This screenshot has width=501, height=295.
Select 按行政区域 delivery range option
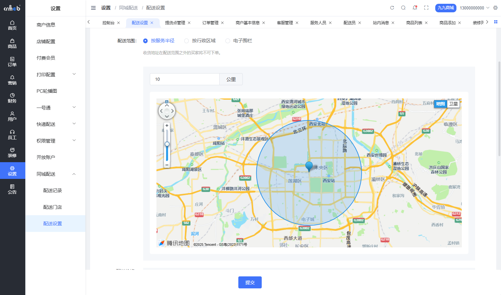coord(186,41)
